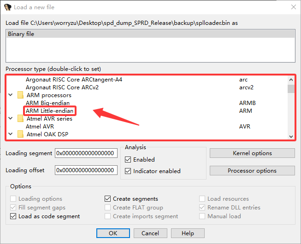Toggle Rename DLL entries checkbox

coord(202,207)
